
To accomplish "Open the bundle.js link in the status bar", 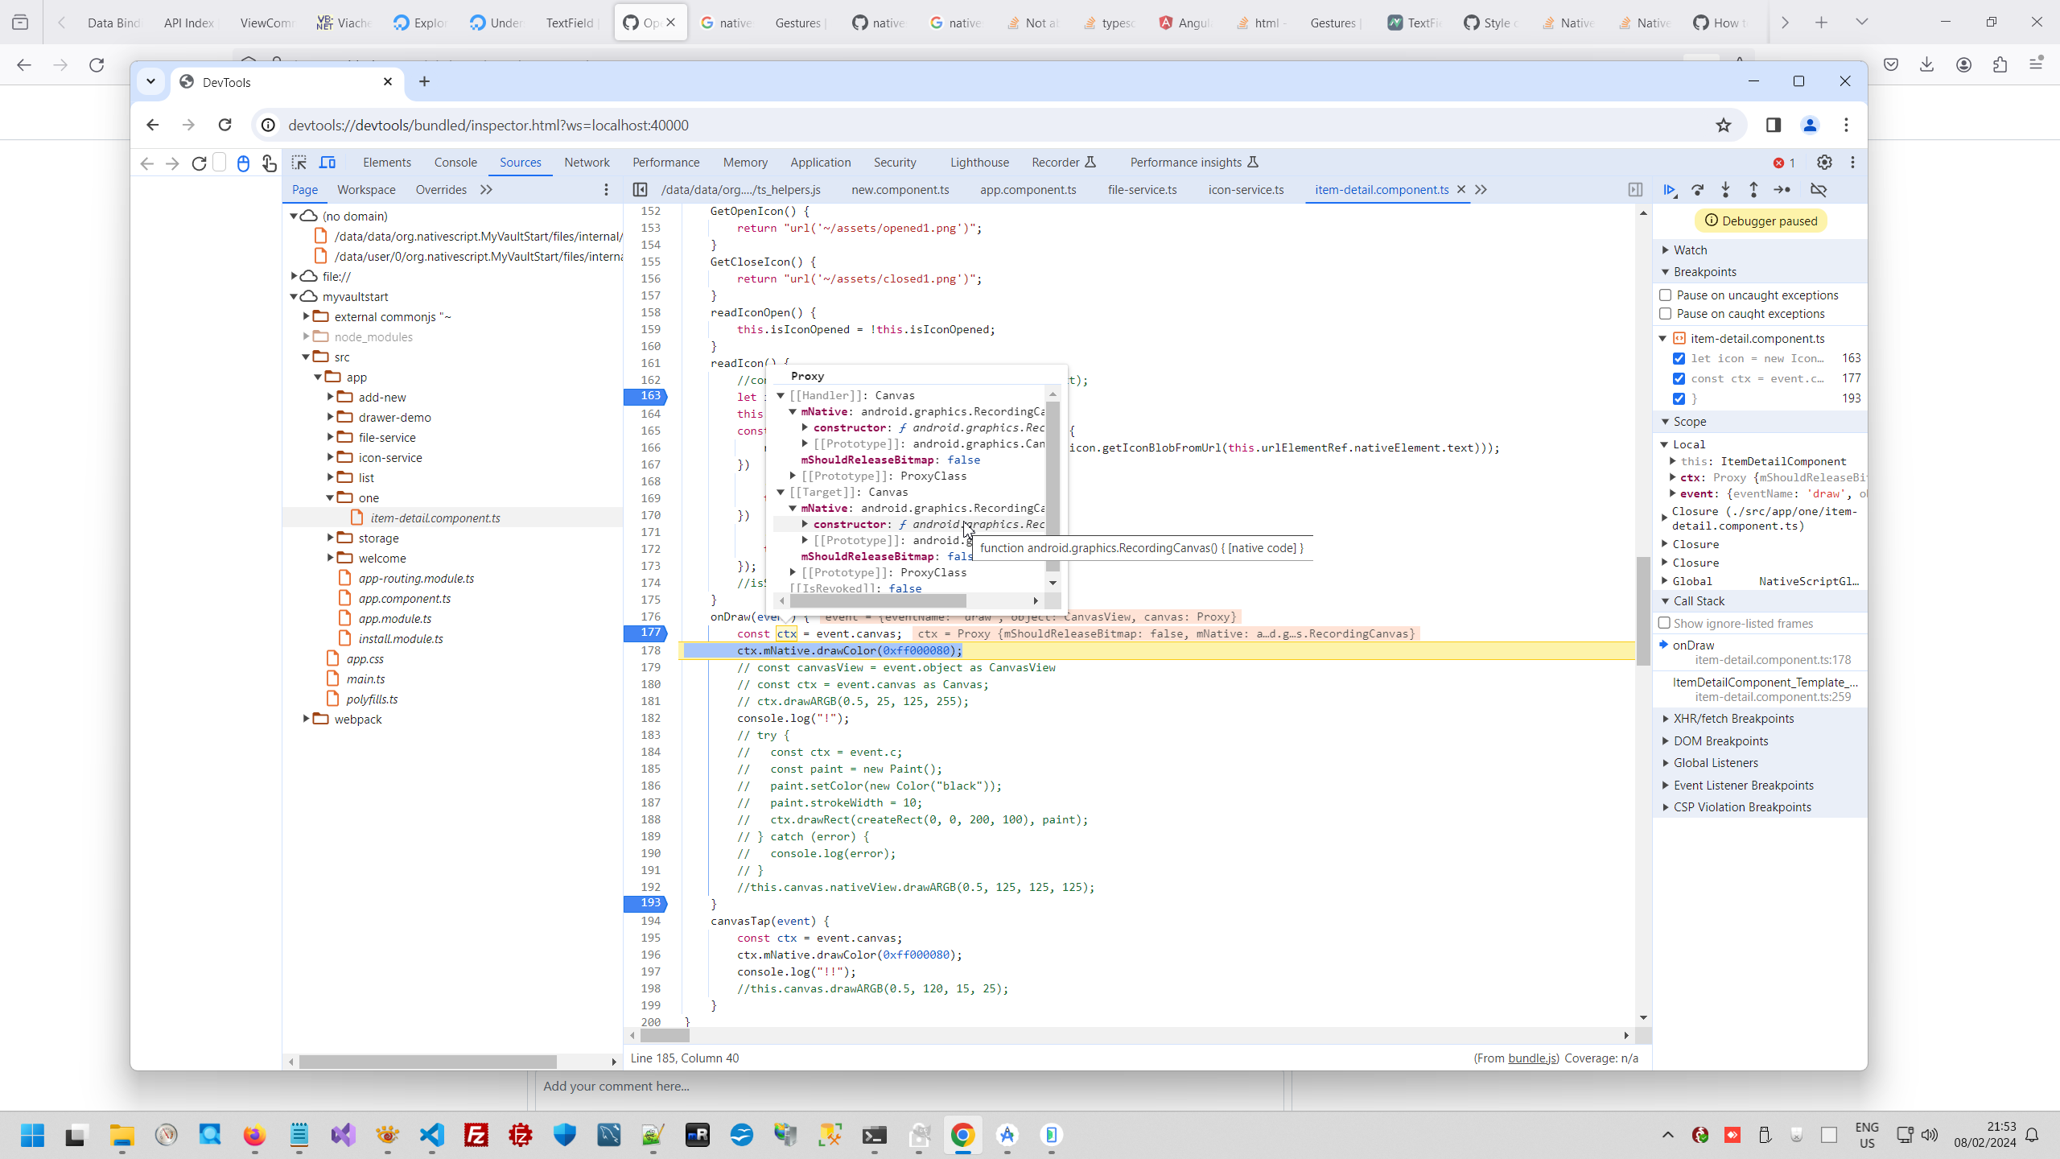I will coord(1531,1058).
